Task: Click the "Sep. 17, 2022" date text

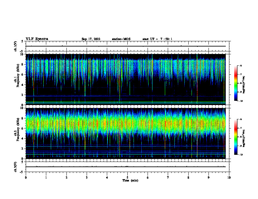Action: click(x=91, y=39)
